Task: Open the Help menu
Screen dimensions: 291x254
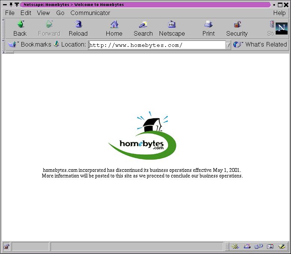Action: (279, 13)
